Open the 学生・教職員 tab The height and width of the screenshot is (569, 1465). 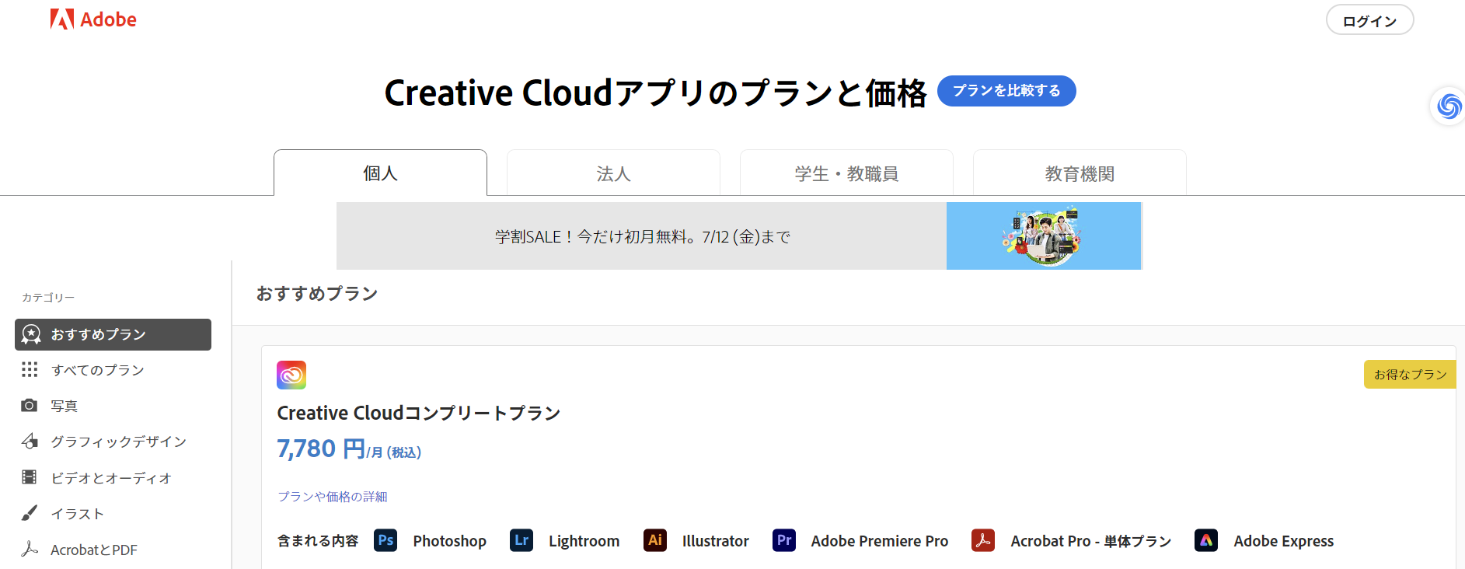(846, 173)
